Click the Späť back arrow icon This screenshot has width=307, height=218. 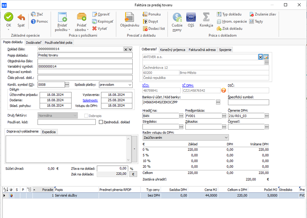click(x=21, y=17)
